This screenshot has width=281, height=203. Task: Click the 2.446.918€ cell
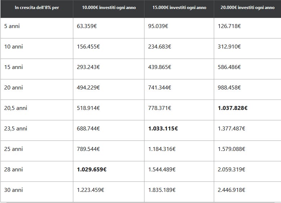[x=231, y=190]
